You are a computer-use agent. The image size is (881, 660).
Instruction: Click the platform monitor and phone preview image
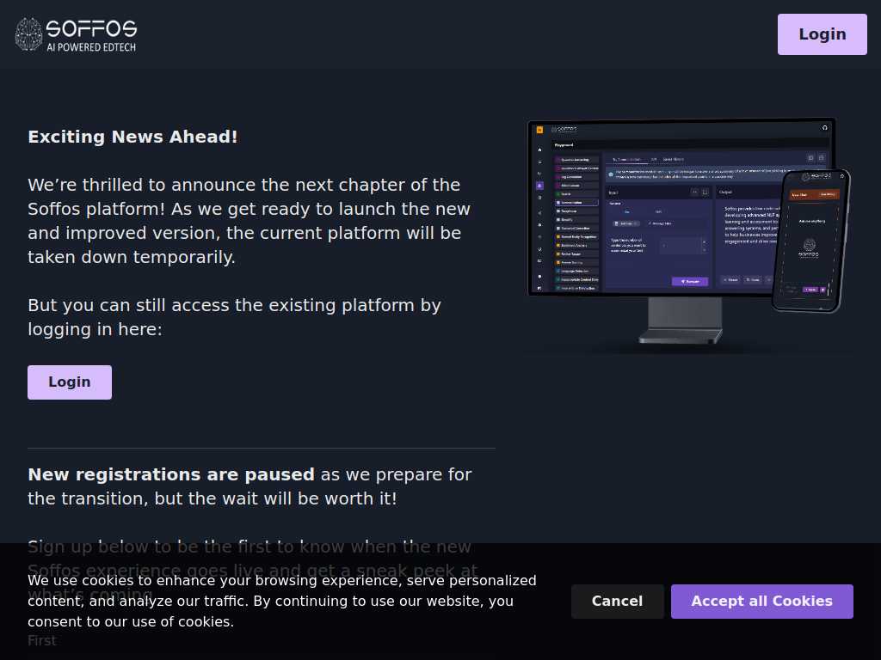[x=687, y=235]
